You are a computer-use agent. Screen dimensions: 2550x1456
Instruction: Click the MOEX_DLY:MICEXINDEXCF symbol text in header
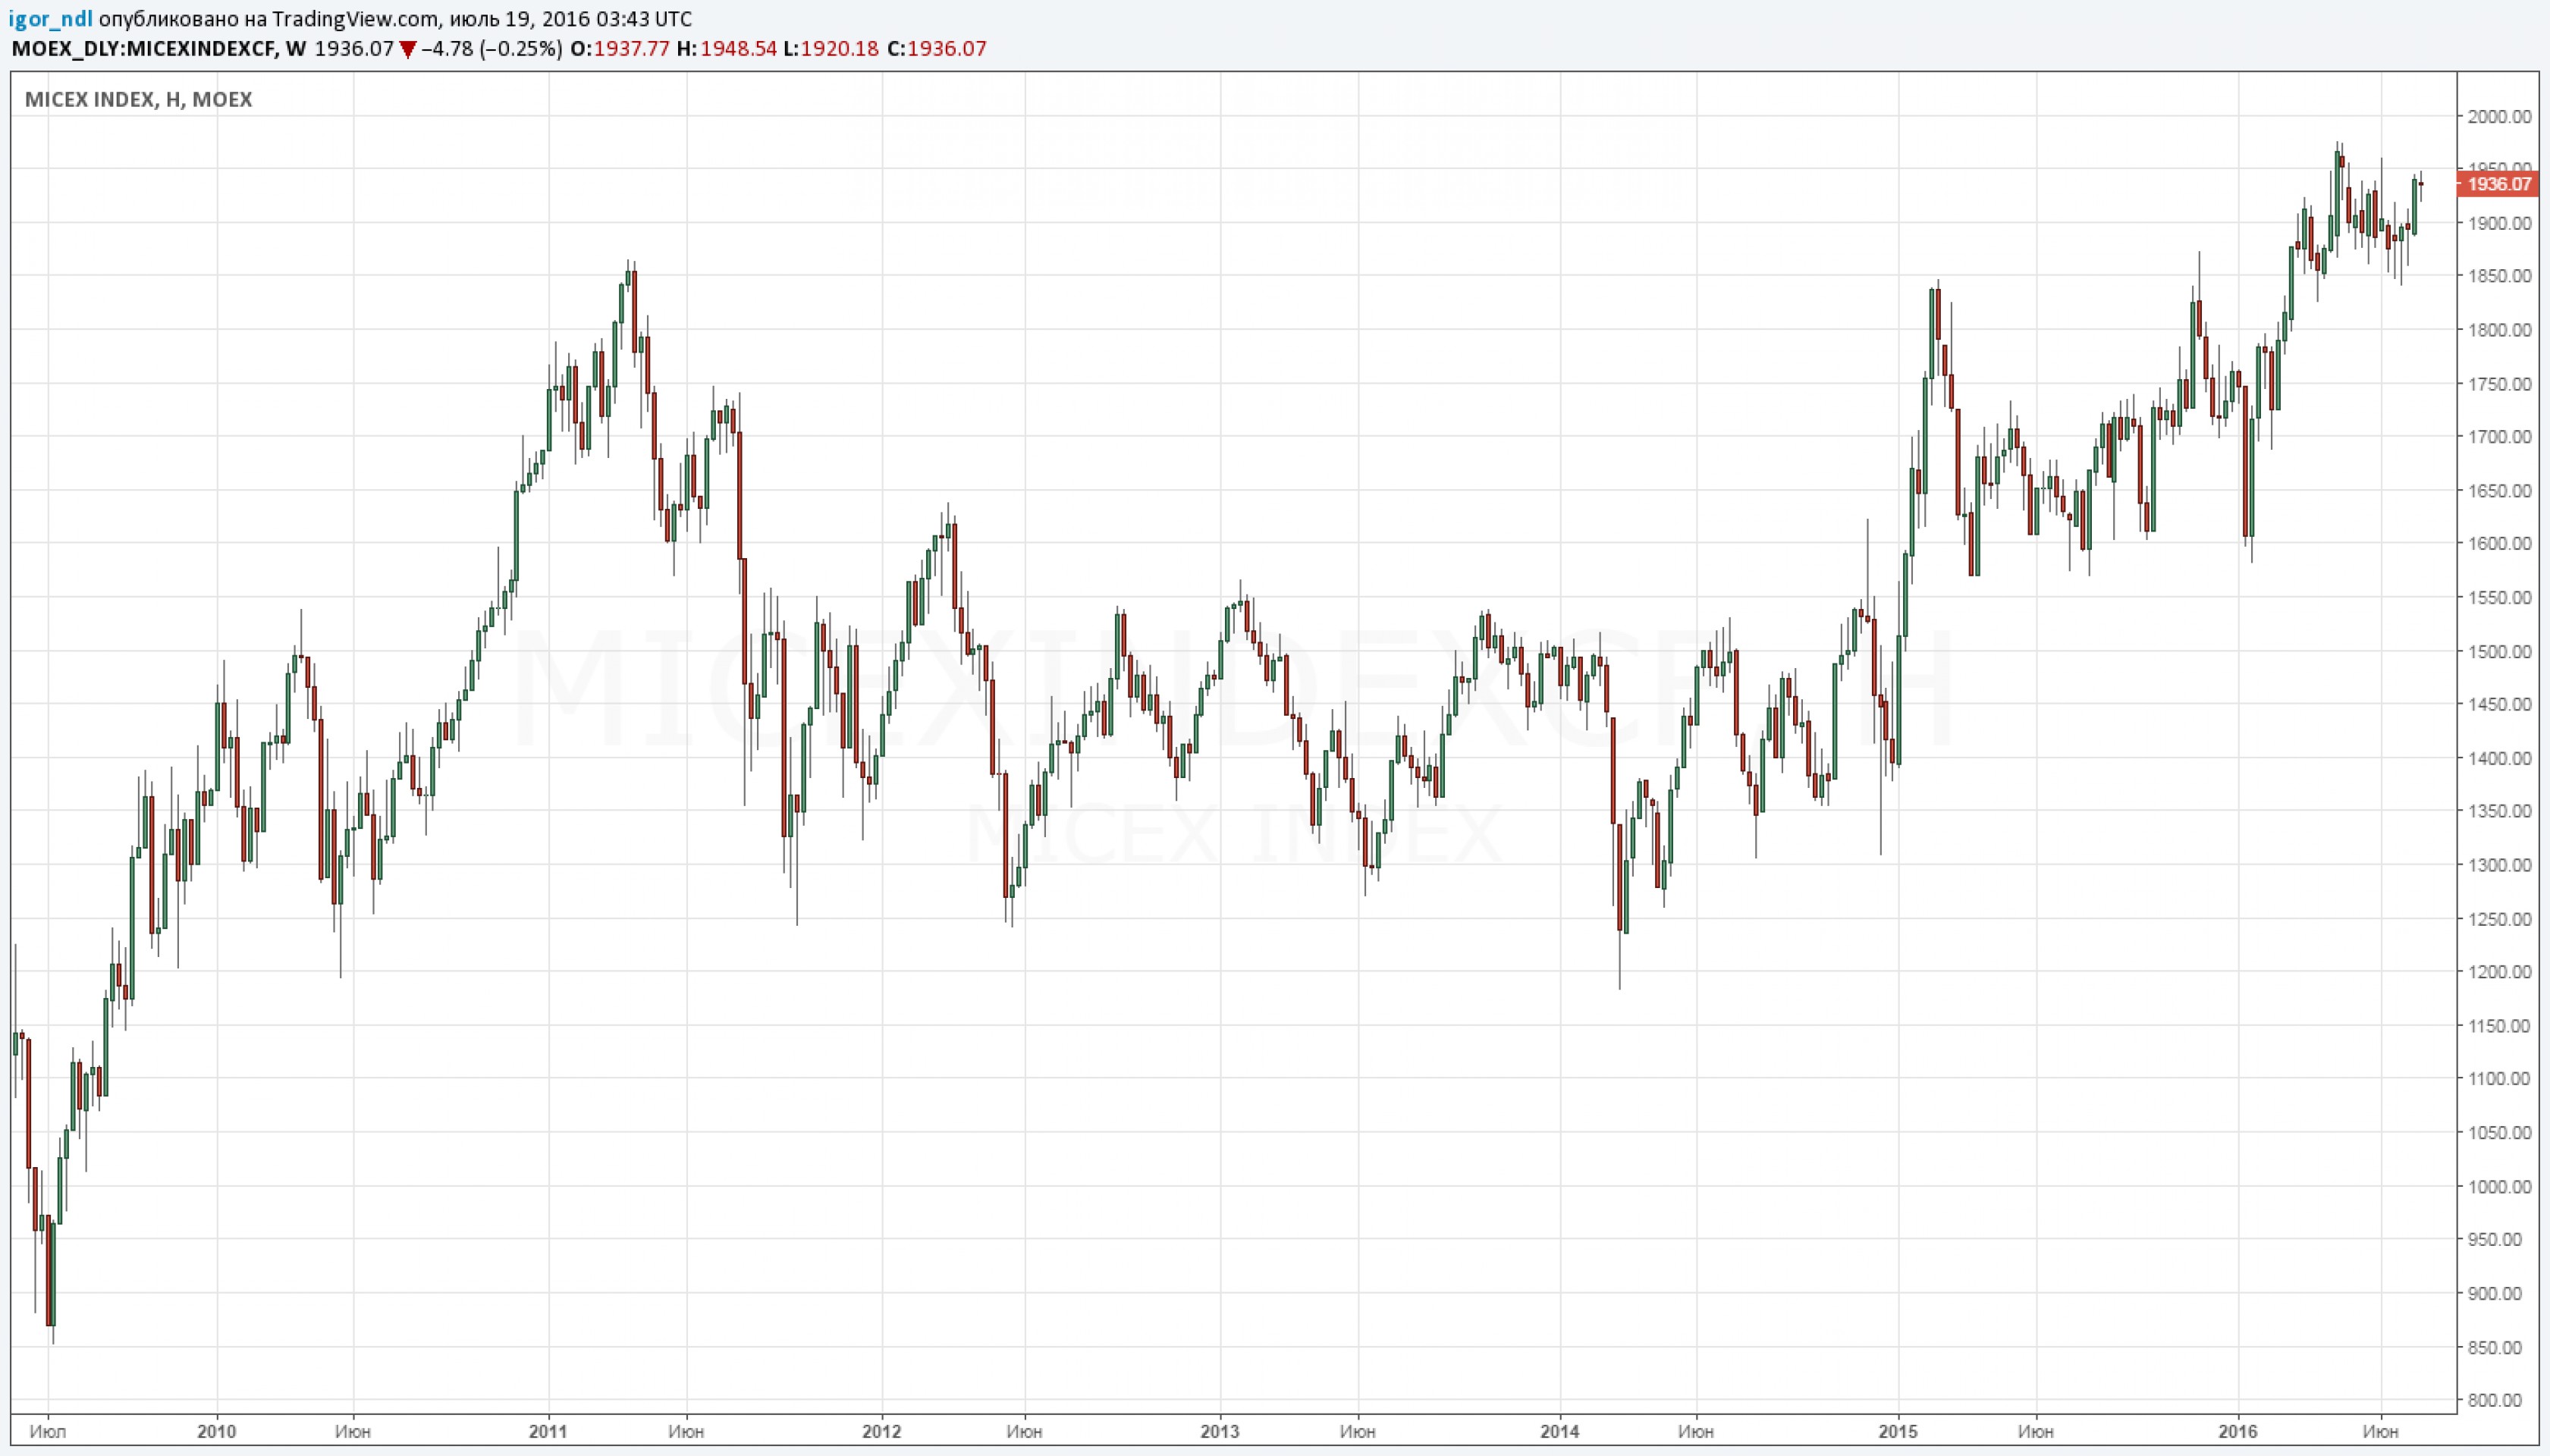pos(143,49)
